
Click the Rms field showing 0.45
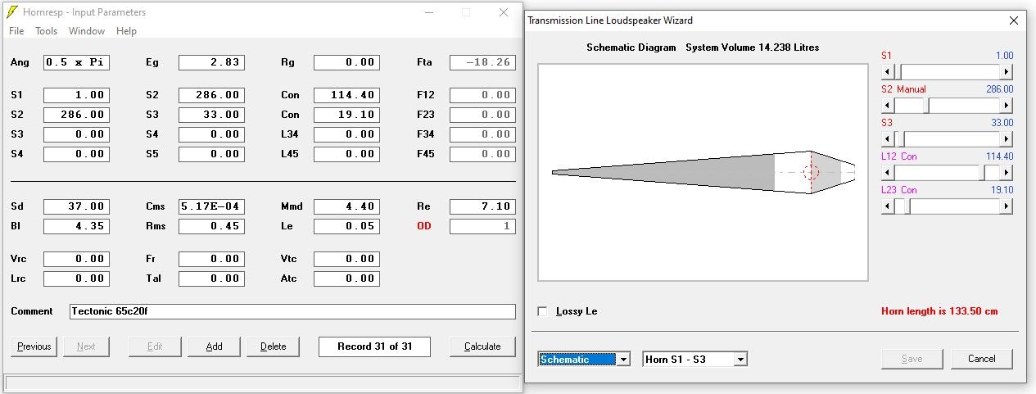211,226
